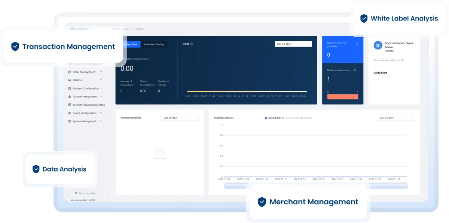
Task: Expand Order Management menu chevron
Action: click(x=101, y=72)
